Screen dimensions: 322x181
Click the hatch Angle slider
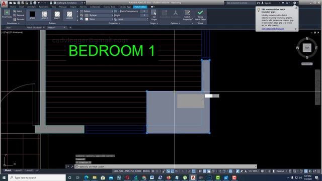coord(126,15)
